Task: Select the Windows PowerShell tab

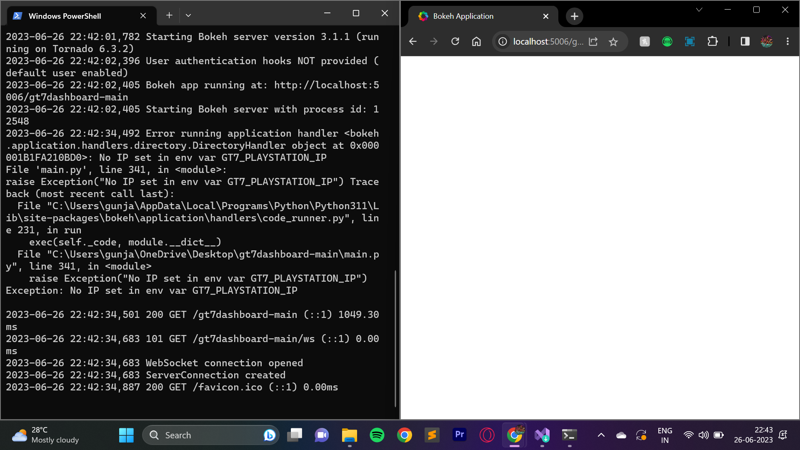Action: pyautogui.click(x=65, y=16)
